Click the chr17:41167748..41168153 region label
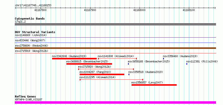223x105 pixels. pos(33,6)
